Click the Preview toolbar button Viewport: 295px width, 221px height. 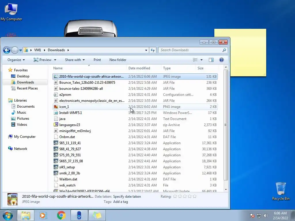[43, 60]
